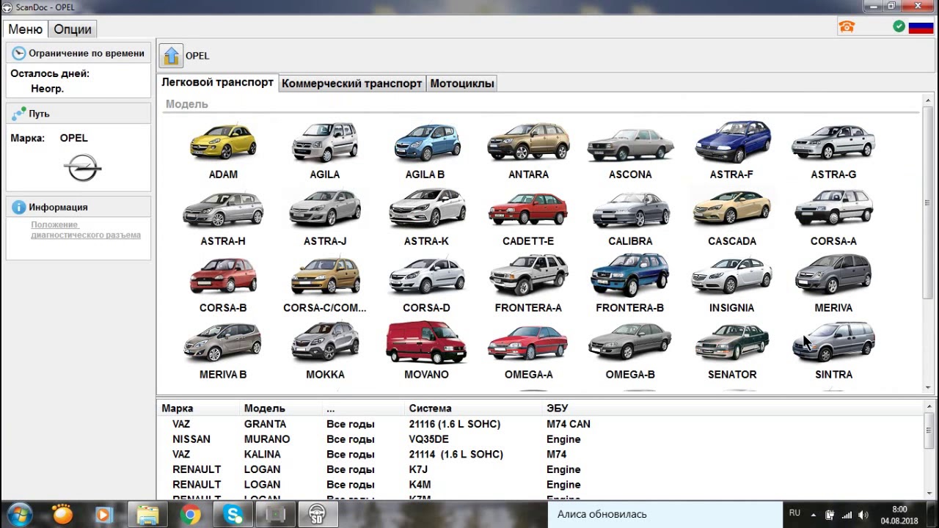Screen dimensions: 939x528
Task: Select the ADAM model car icon
Action: [x=223, y=142]
